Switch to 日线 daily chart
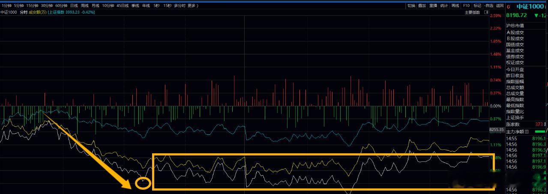Screen dimensions: 548x194 click(x=74, y=6)
